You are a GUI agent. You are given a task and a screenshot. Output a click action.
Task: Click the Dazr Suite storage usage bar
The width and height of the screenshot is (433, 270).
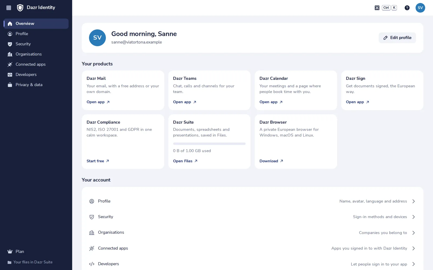(x=209, y=144)
